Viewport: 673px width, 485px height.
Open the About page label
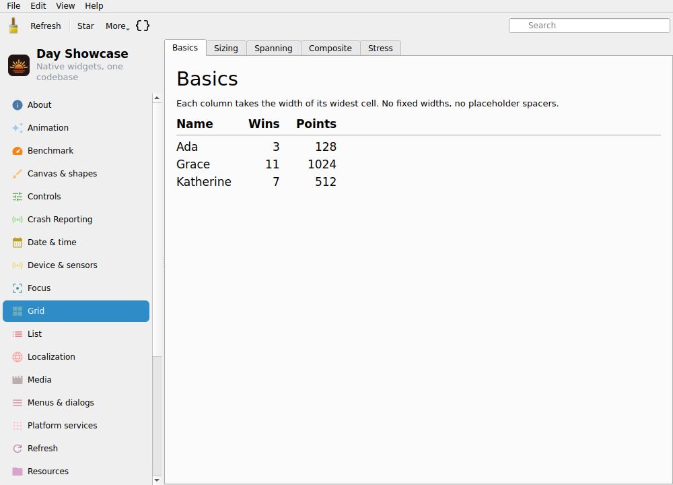40,105
